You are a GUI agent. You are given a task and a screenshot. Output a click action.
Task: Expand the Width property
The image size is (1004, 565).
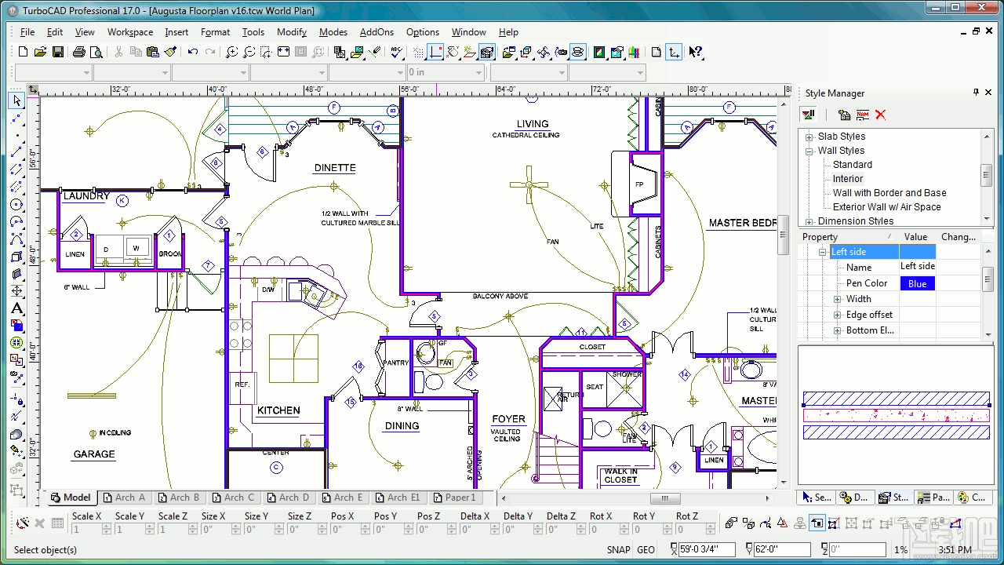tap(838, 299)
